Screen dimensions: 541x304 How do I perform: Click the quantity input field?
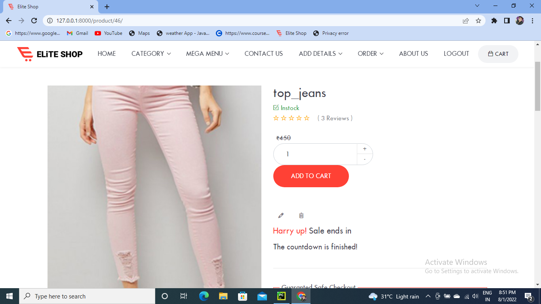(315, 154)
